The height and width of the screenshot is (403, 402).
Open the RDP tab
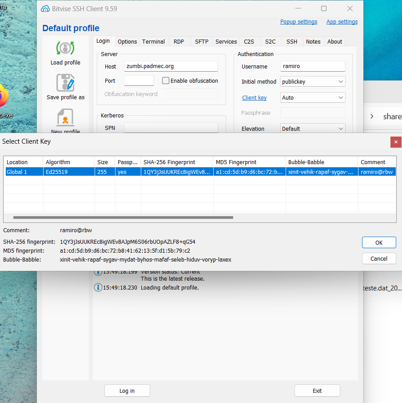coord(179,42)
